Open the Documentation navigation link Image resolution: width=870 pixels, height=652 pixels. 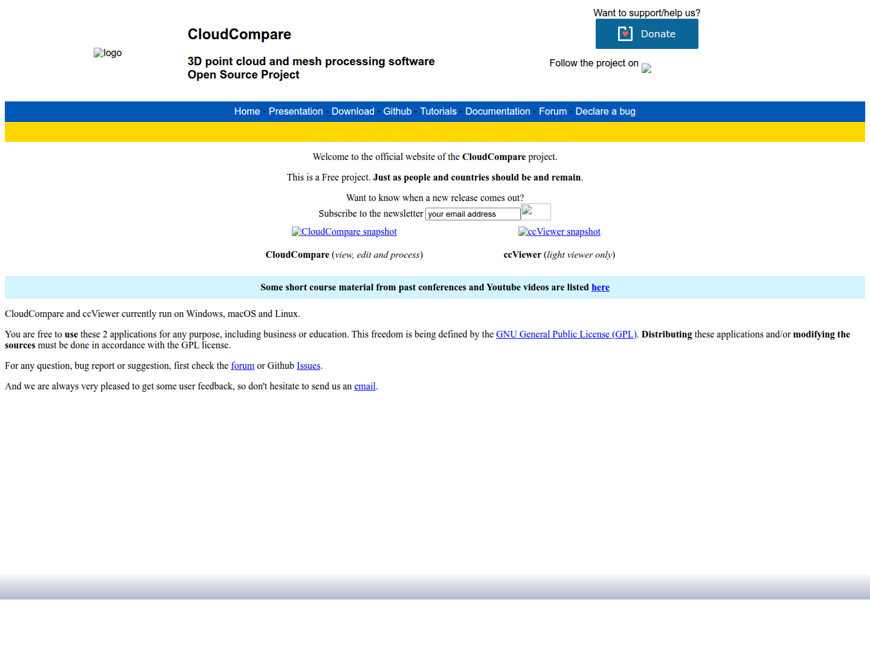pos(498,112)
